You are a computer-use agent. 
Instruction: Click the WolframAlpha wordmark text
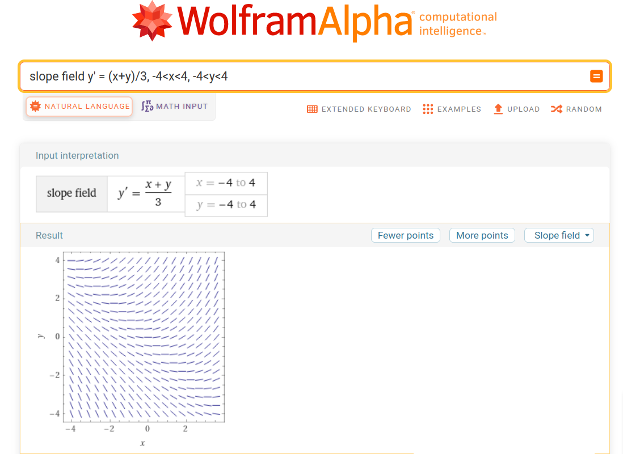pos(295,22)
